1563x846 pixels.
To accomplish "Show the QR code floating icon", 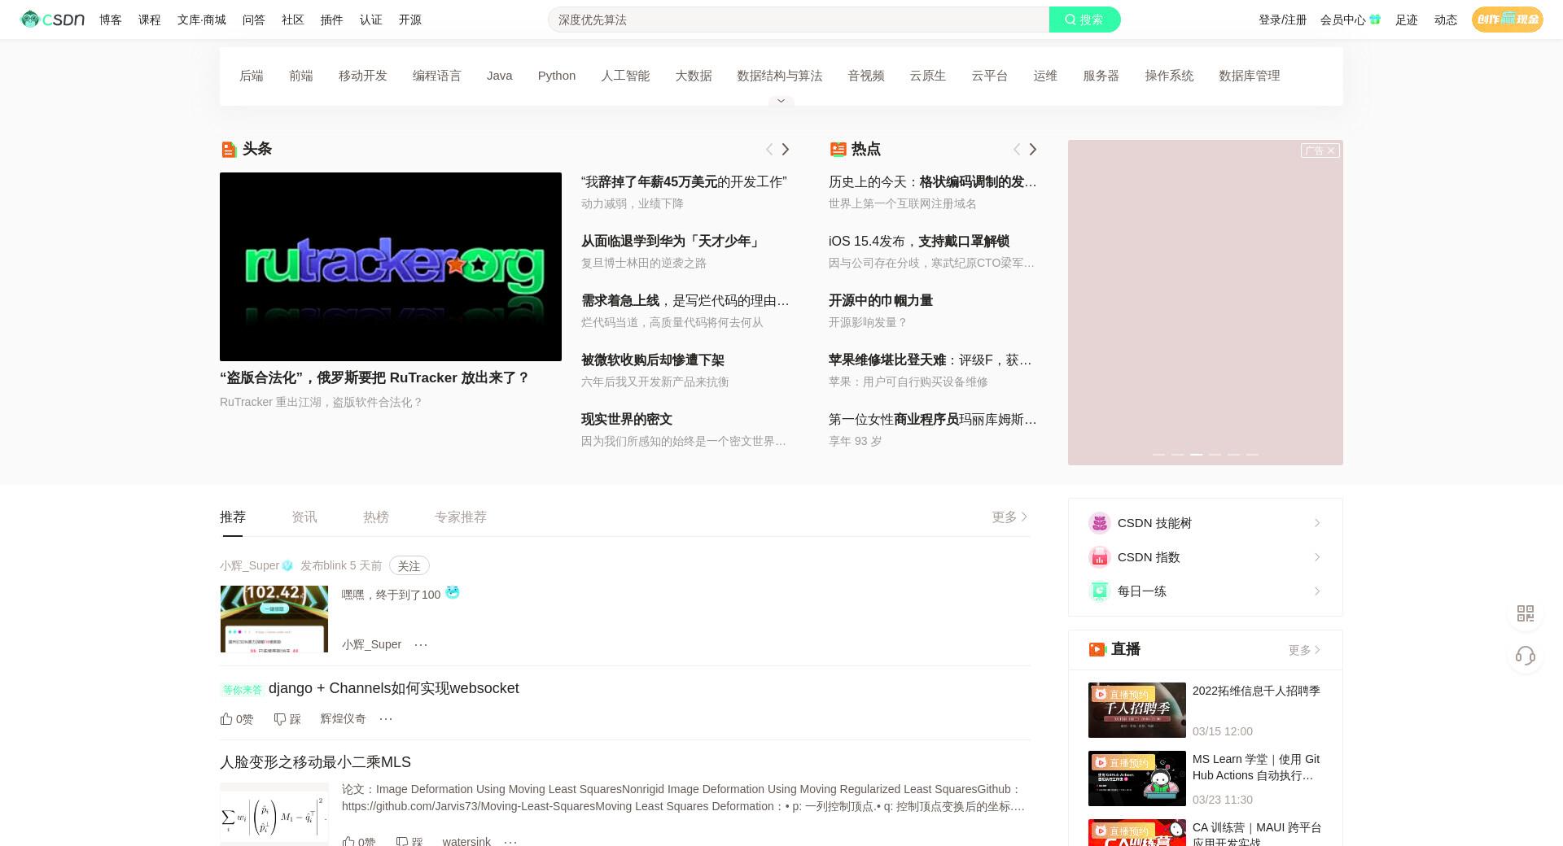I will 1526,613.
